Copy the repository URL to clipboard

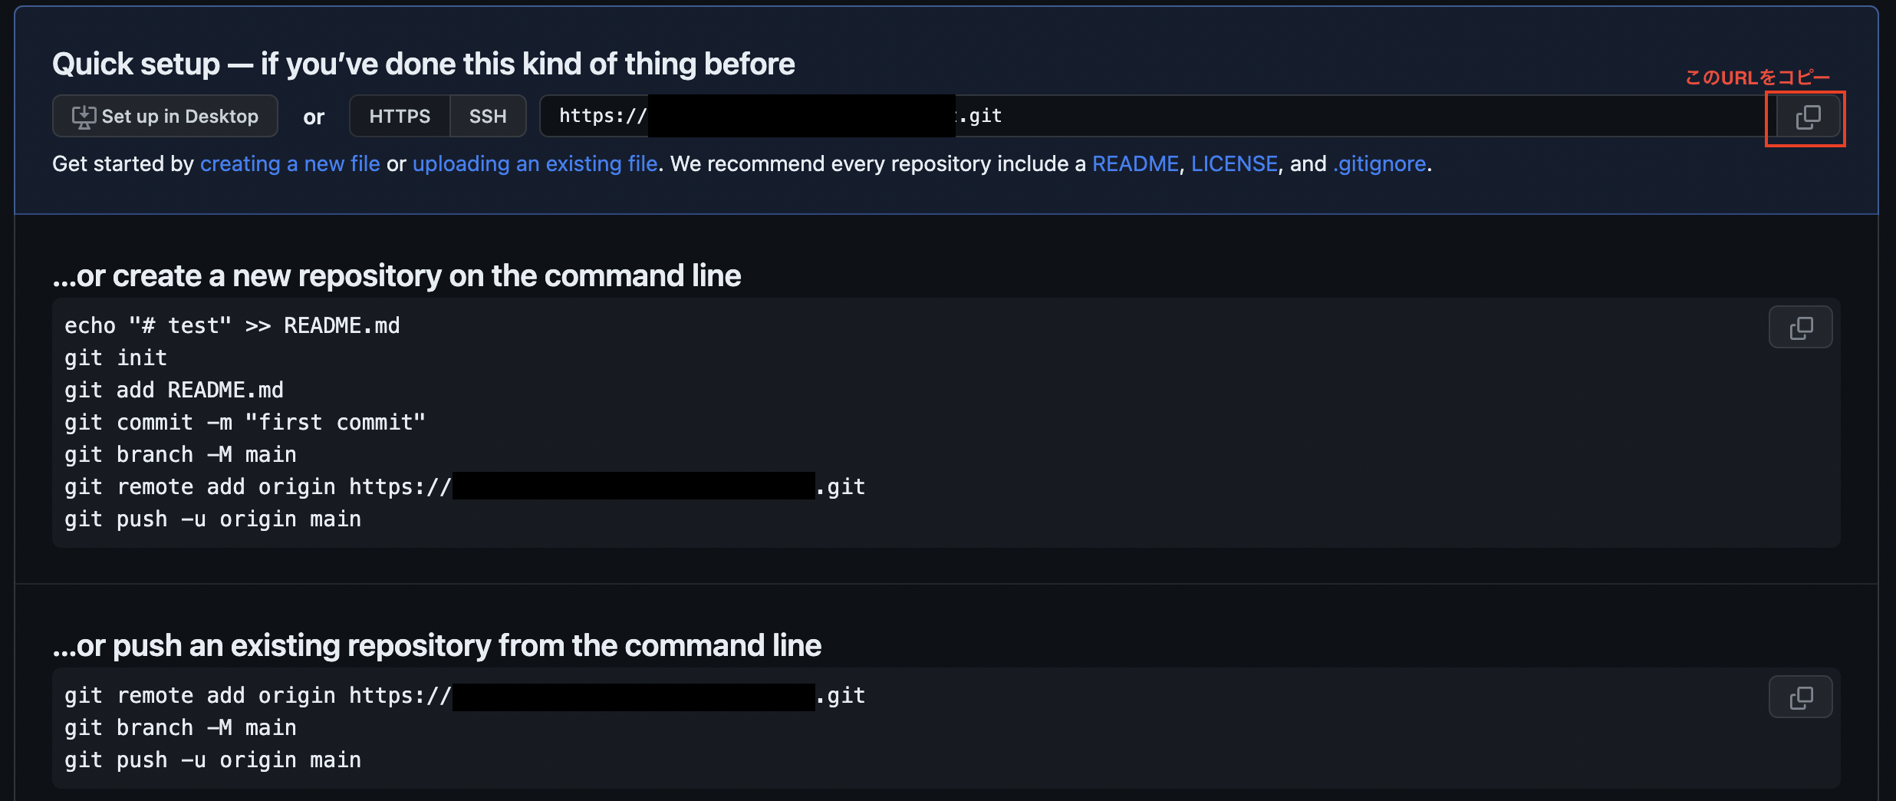tap(1807, 117)
